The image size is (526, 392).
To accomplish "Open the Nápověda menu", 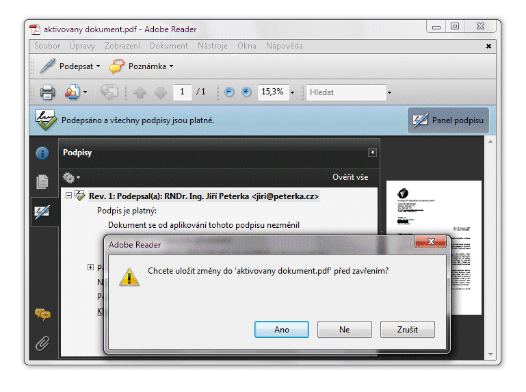I will [x=285, y=46].
